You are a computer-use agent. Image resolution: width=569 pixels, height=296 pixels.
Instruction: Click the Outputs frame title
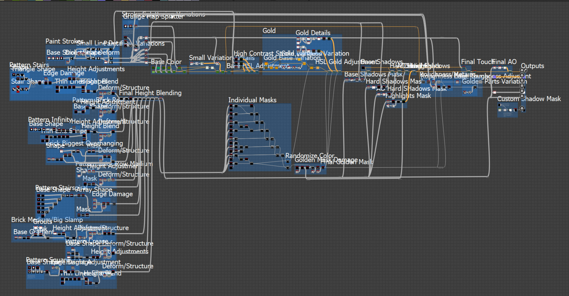[x=532, y=66]
